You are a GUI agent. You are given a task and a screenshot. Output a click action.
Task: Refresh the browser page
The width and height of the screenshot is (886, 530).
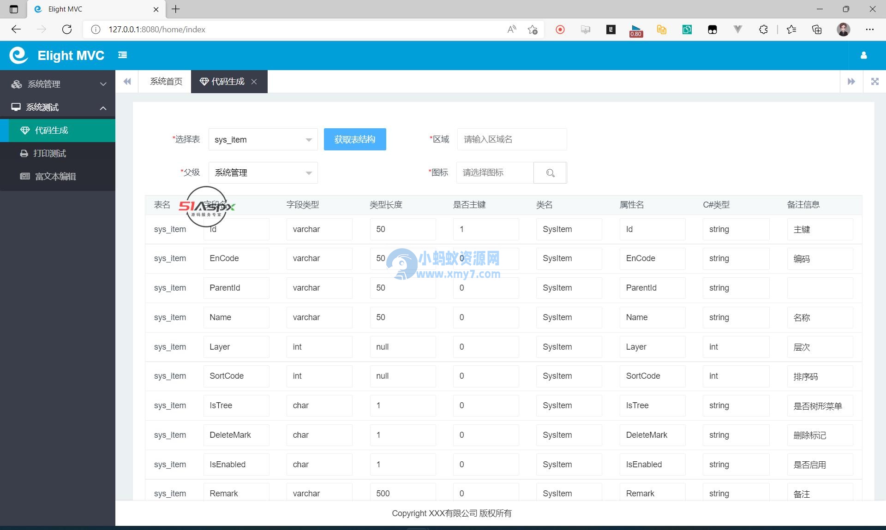click(x=67, y=30)
